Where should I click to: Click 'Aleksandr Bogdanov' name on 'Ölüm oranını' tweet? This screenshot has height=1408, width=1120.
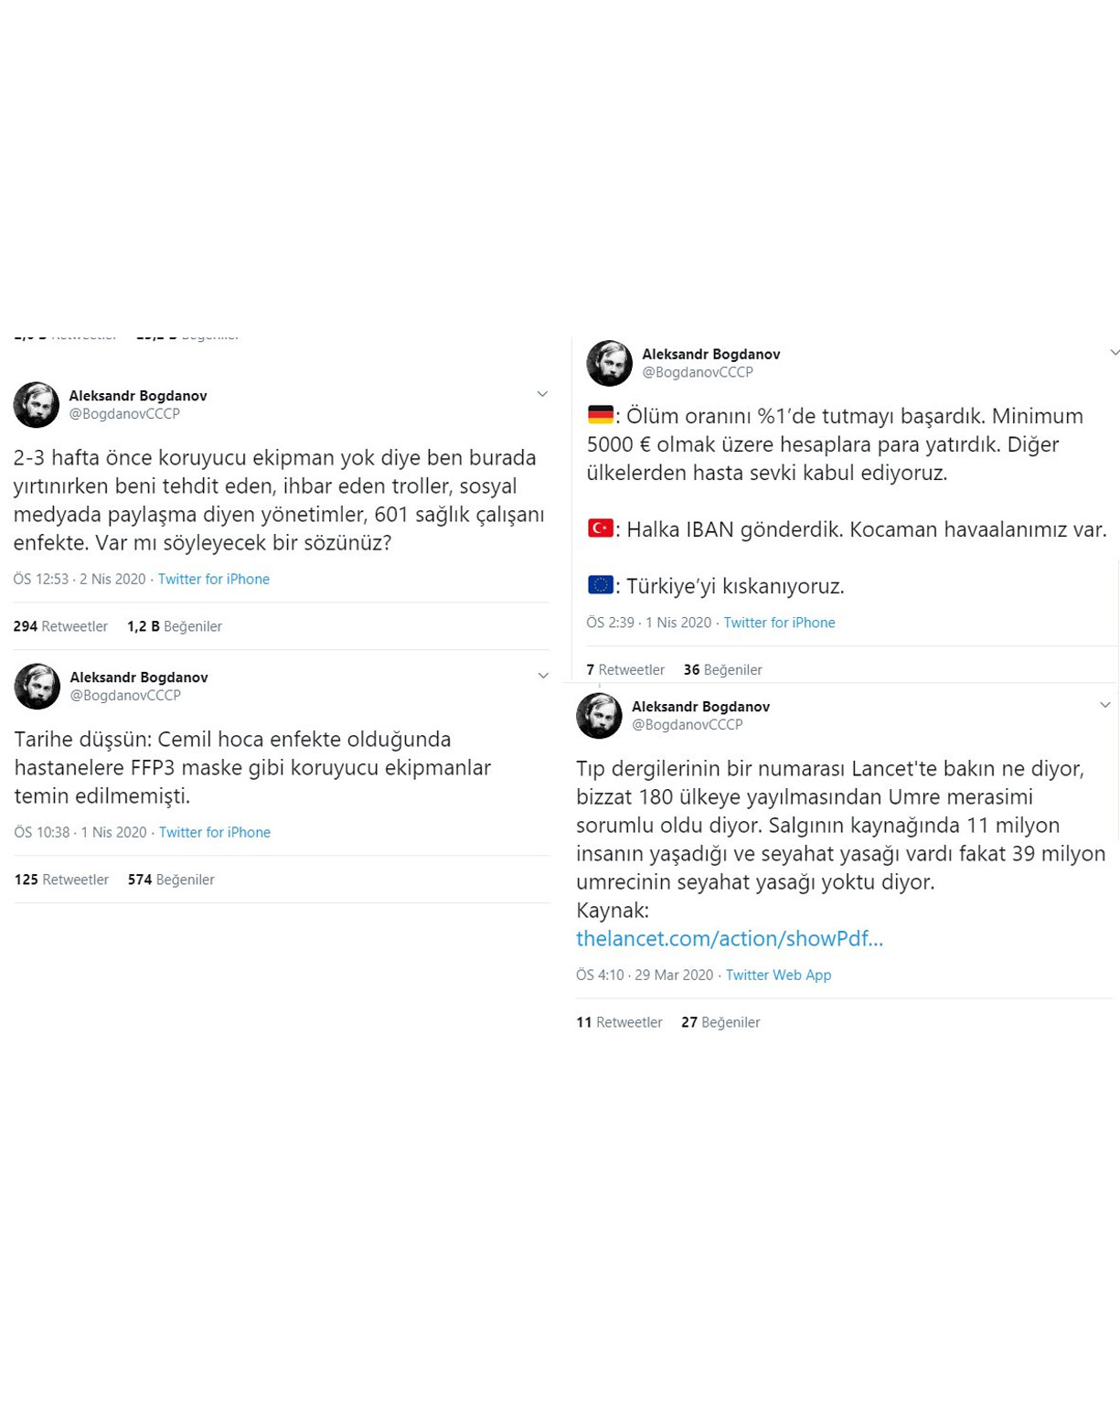[710, 354]
